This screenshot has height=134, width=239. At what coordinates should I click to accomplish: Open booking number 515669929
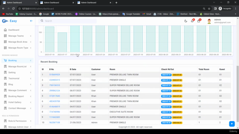(x=55, y=74)
